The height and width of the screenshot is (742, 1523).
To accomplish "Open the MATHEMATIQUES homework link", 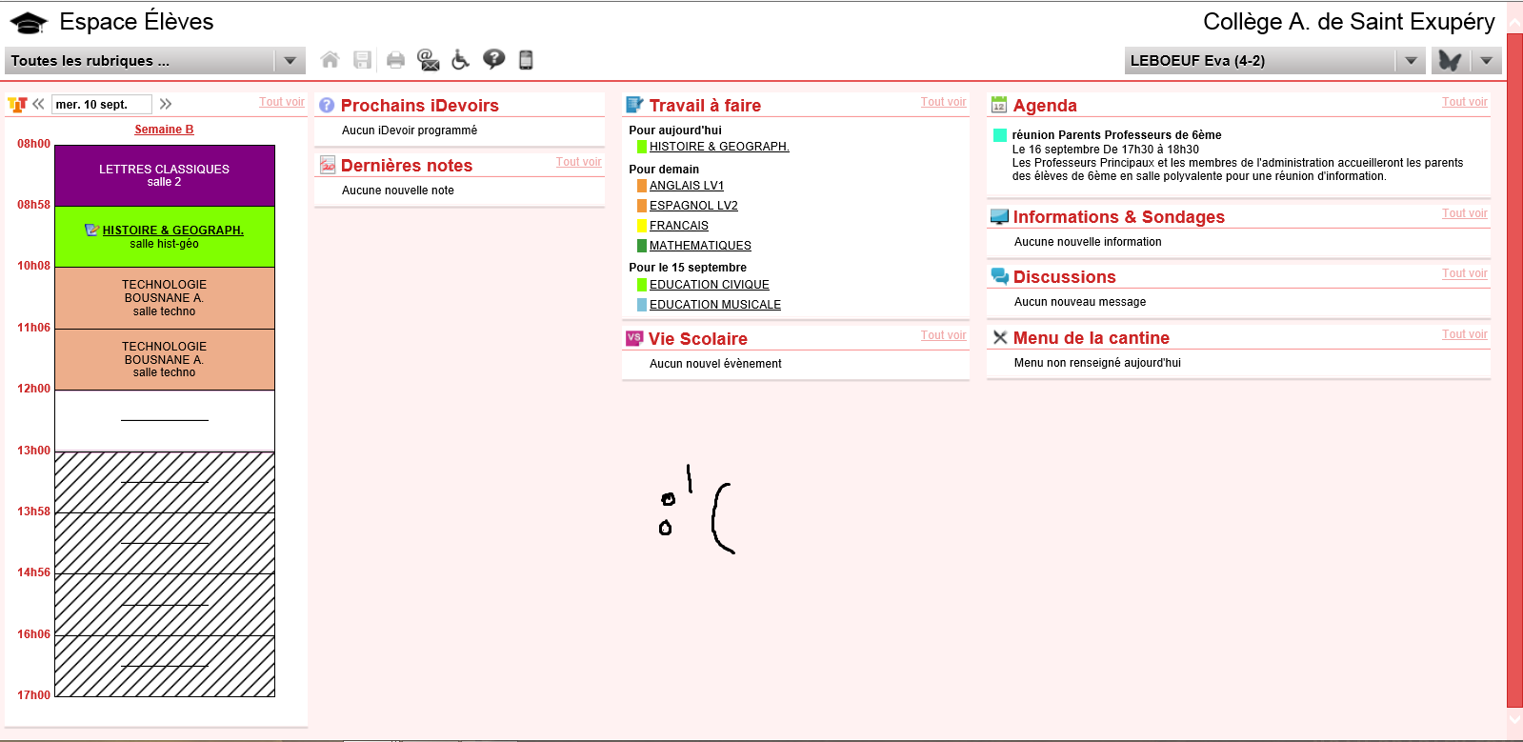I will pyautogui.click(x=700, y=246).
